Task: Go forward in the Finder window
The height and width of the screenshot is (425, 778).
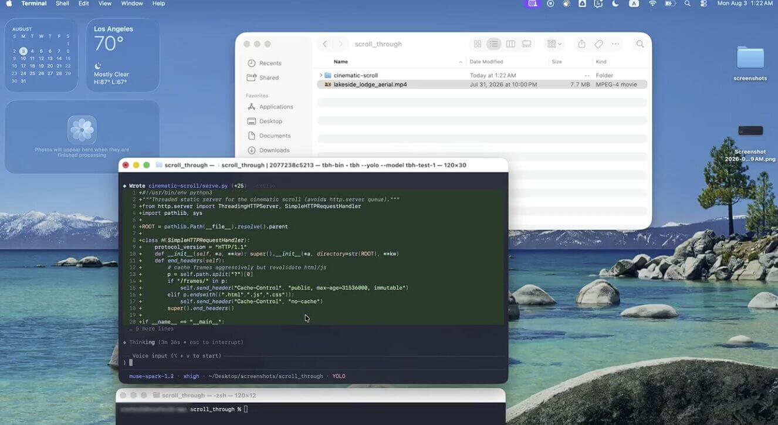Action: pos(340,44)
